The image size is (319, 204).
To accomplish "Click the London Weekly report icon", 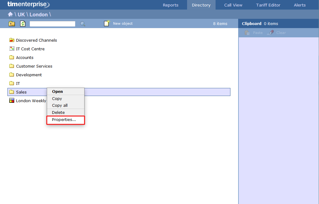I will (12, 101).
